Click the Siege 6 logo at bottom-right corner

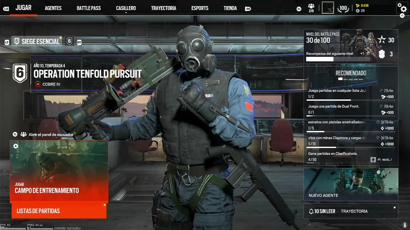click(405, 225)
